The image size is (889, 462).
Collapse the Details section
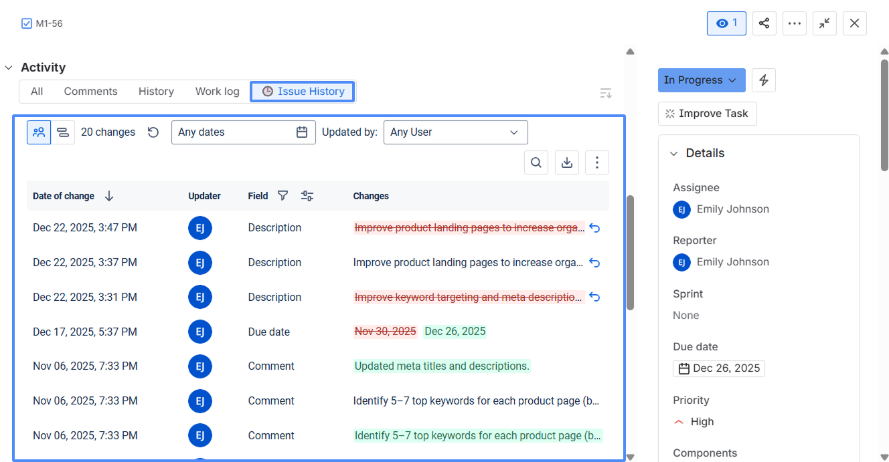[x=674, y=154]
